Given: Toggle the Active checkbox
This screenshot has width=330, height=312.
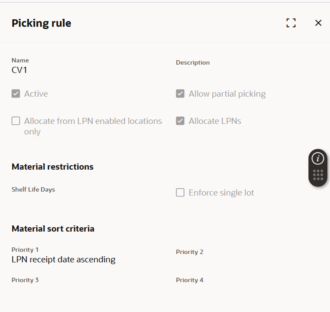Looking at the screenshot, I should click(x=16, y=94).
